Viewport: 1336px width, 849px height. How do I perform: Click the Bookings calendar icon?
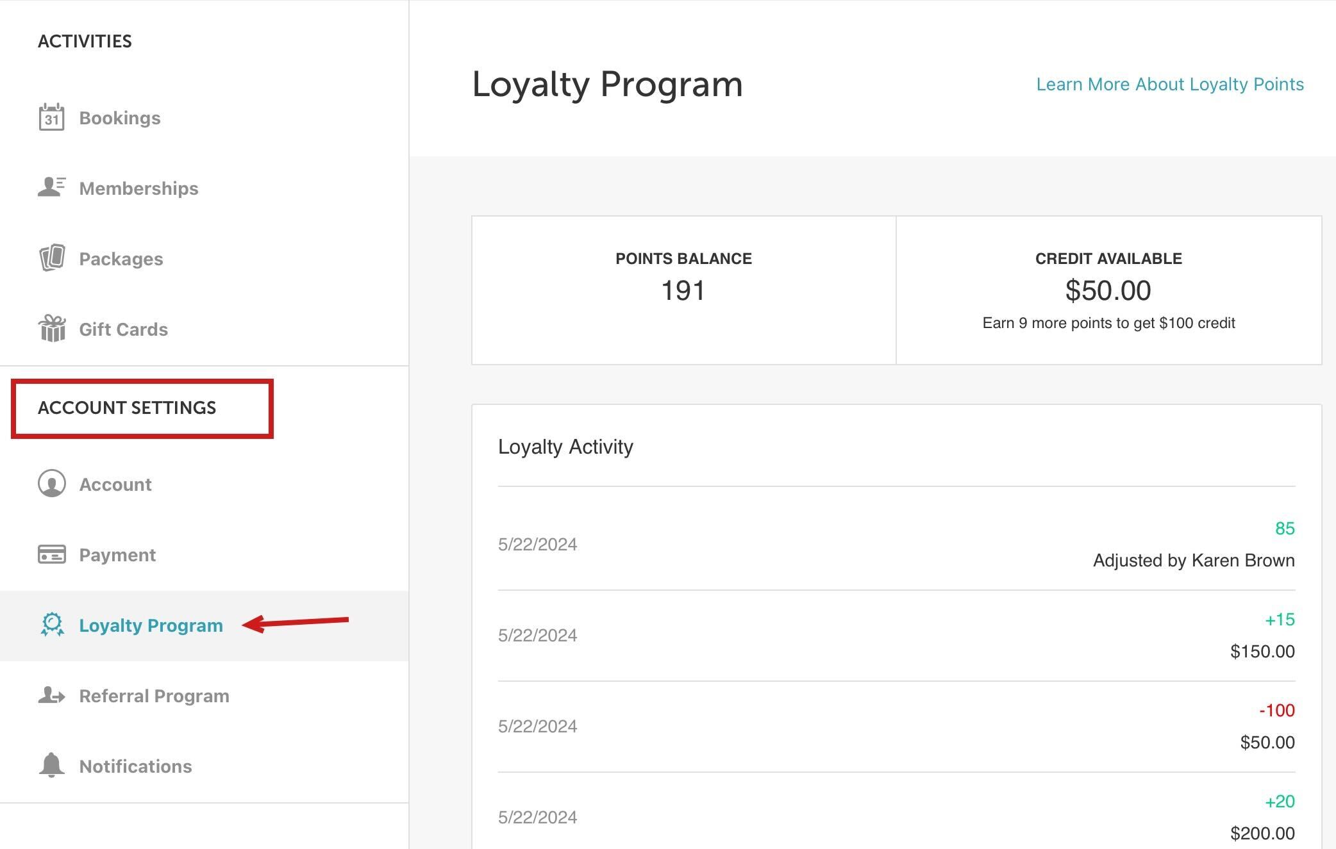(51, 117)
